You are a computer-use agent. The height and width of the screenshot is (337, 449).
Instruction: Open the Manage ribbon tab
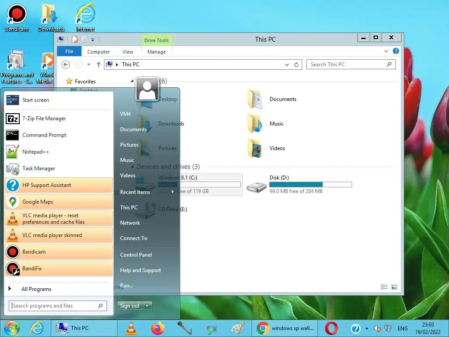(x=157, y=52)
